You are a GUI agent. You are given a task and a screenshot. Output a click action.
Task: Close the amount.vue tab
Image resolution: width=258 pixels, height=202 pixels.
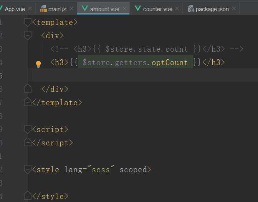tap(124, 8)
